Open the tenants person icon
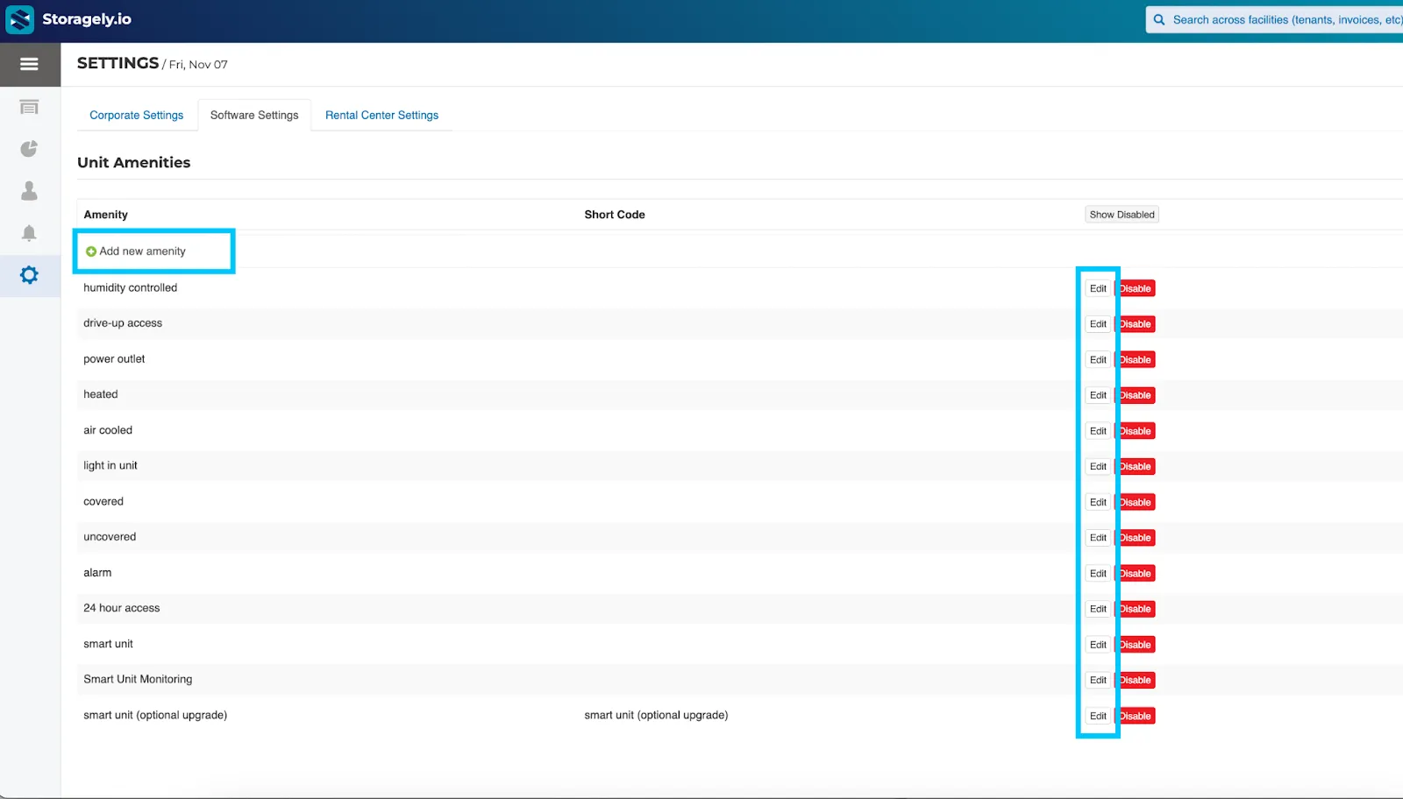1403x799 pixels. click(x=30, y=190)
